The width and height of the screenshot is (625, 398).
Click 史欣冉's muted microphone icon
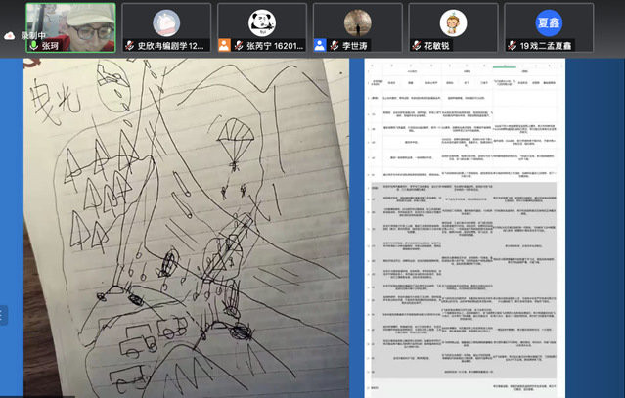[x=128, y=45]
